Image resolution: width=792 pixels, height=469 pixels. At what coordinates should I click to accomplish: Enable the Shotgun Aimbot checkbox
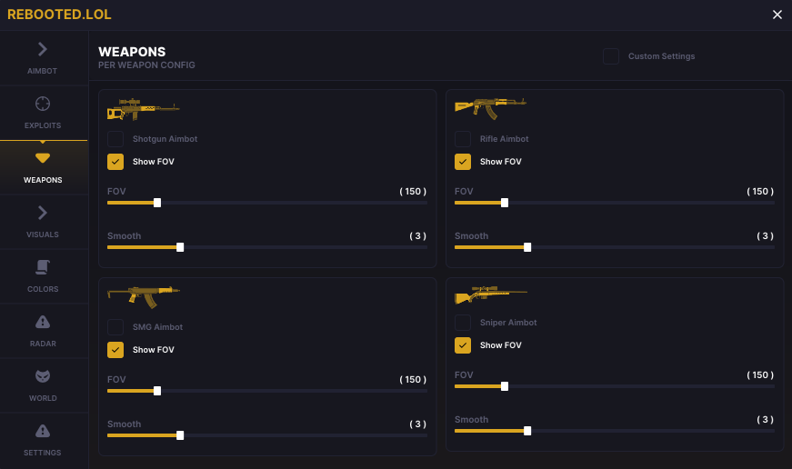[115, 139]
